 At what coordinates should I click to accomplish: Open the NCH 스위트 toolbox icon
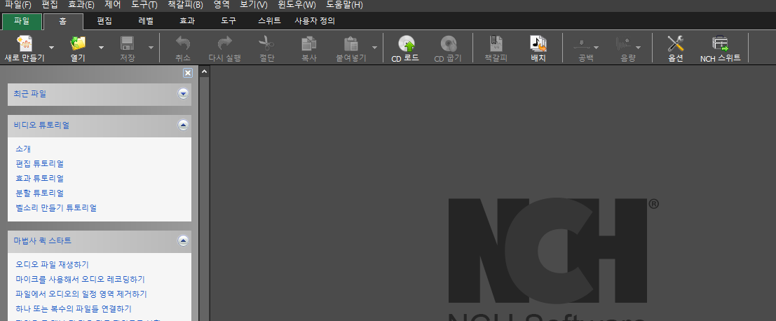721,43
